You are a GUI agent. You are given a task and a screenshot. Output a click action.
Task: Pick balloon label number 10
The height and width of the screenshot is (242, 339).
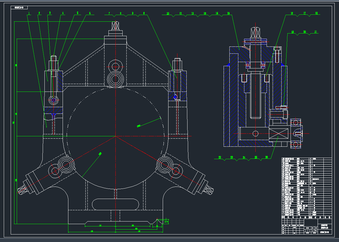click(168, 13)
